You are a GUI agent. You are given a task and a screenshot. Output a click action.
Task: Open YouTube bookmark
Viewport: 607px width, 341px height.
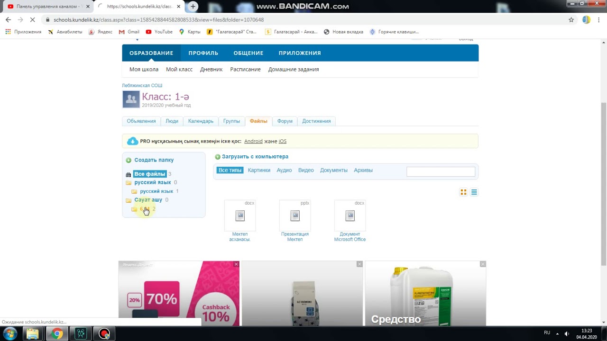(159, 32)
